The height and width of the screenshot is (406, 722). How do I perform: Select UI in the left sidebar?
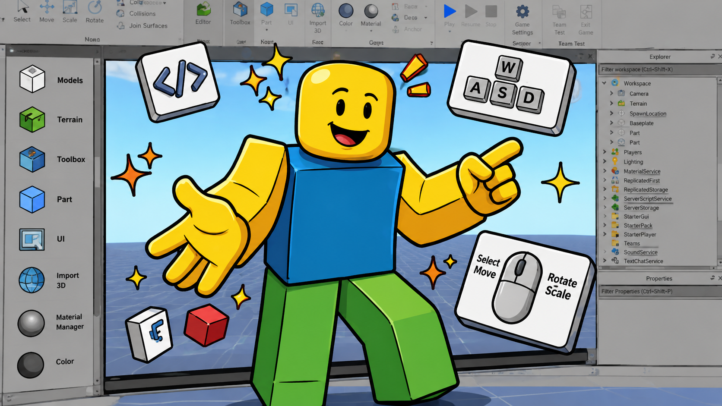click(x=42, y=239)
